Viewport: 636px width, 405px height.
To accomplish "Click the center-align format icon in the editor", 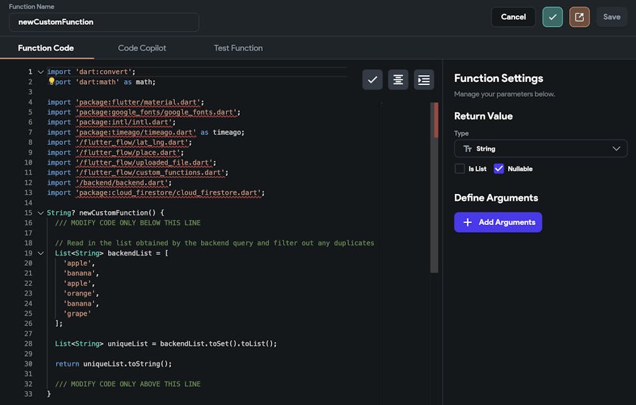I will click(x=398, y=79).
